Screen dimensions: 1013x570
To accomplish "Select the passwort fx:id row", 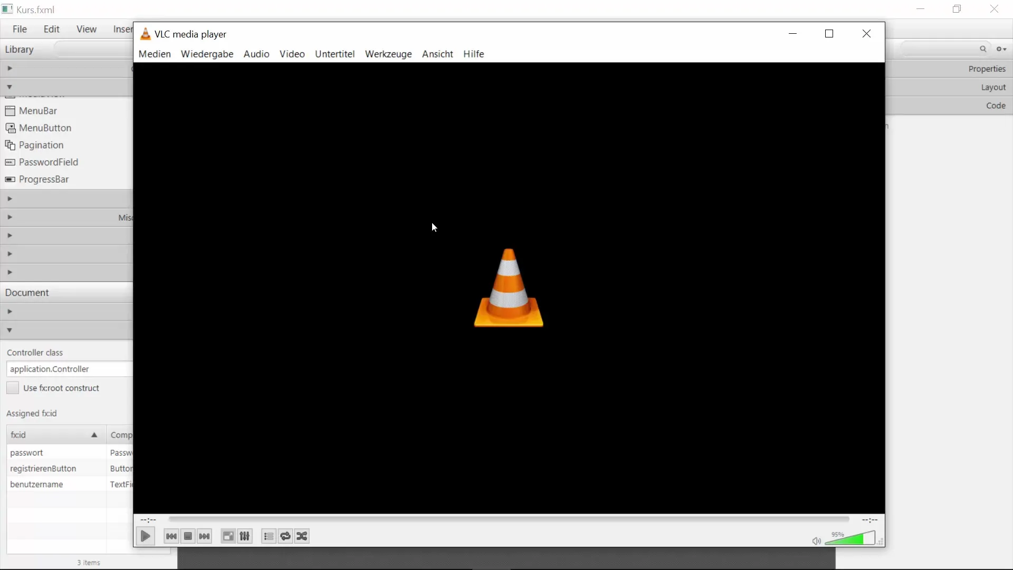I will [70, 453].
